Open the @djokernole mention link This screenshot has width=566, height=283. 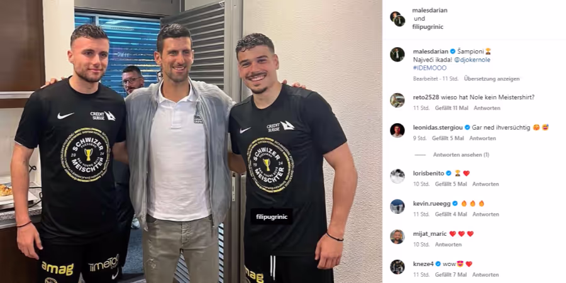click(x=472, y=60)
